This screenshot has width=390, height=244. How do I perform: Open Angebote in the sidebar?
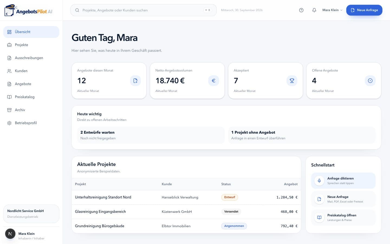pyautogui.click(x=31, y=84)
